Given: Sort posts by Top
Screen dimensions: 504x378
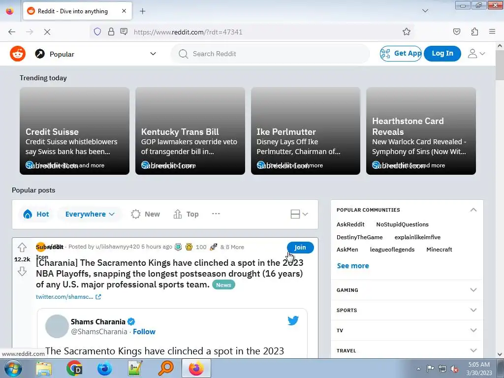Looking at the screenshot, I should pyautogui.click(x=186, y=214).
